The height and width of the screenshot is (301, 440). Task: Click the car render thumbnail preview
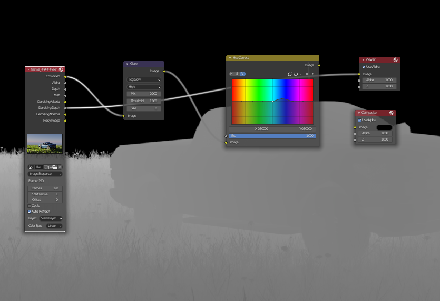pyautogui.click(x=45, y=144)
